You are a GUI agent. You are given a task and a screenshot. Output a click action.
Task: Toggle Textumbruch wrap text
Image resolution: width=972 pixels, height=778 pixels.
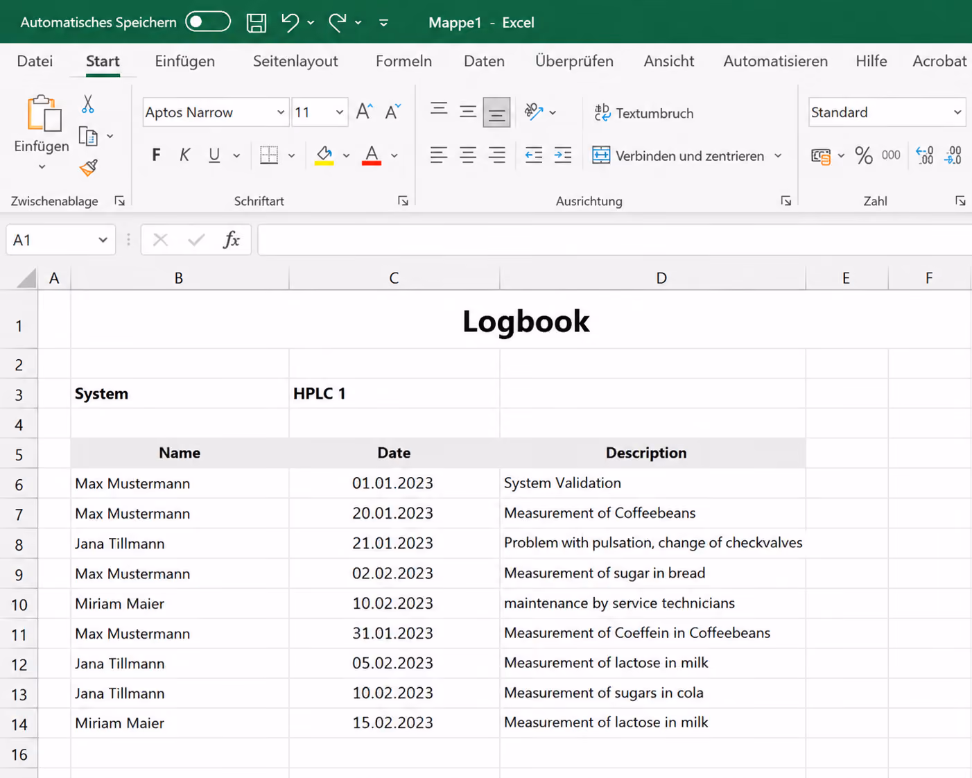click(644, 112)
